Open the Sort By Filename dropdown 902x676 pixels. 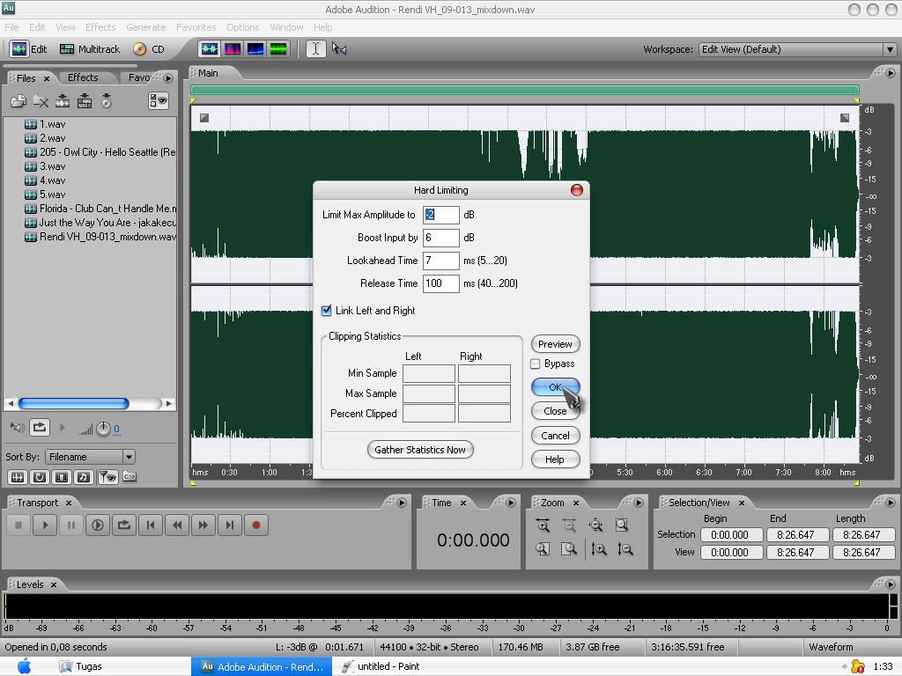(x=90, y=457)
